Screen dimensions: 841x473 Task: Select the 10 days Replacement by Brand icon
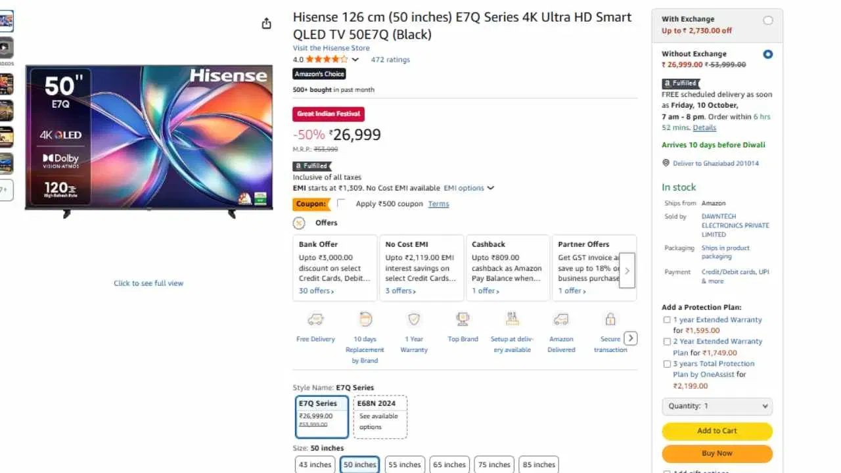click(x=365, y=319)
